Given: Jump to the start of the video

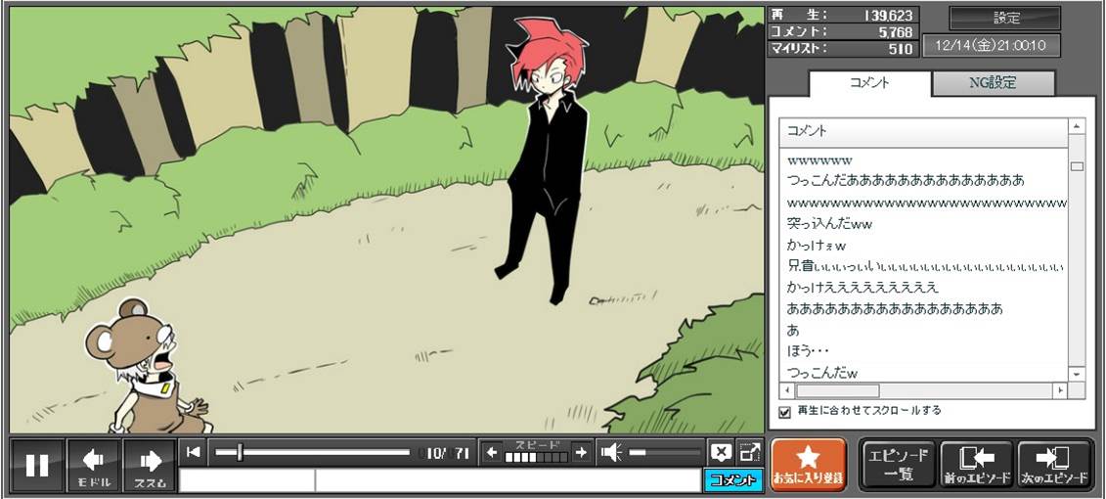Looking at the screenshot, I should click(x=194, y=452).
